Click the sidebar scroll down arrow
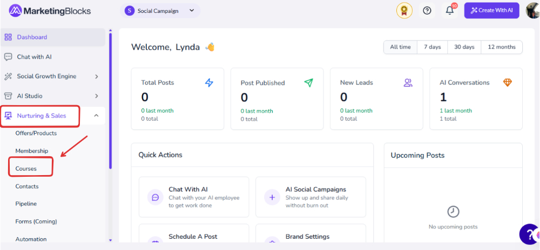The width and height of the screenshot is (540, 250). (x=111, y=240)
